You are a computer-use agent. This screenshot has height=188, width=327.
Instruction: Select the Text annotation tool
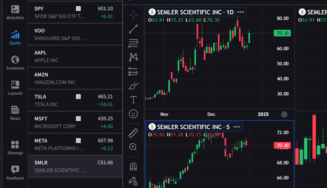click(x=133, y=100)
